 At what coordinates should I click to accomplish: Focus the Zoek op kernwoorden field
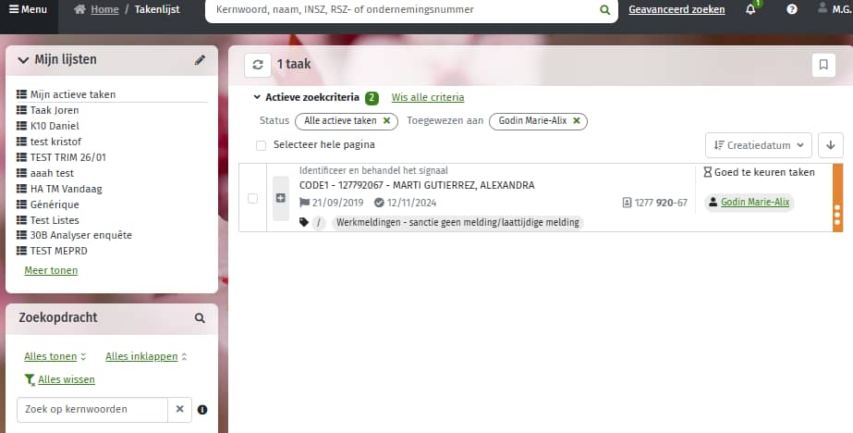coord(91,410)
